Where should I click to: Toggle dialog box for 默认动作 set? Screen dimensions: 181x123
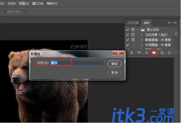click(x=133, y=30)
